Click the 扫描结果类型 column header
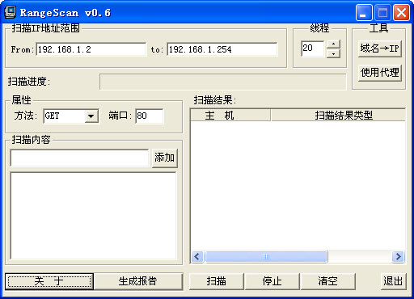 pyautogui.click(x=338, y=116)
